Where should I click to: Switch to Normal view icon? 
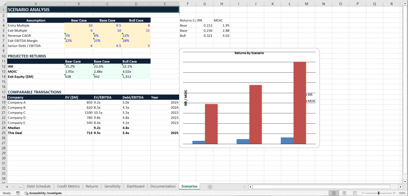click(334, 193)
